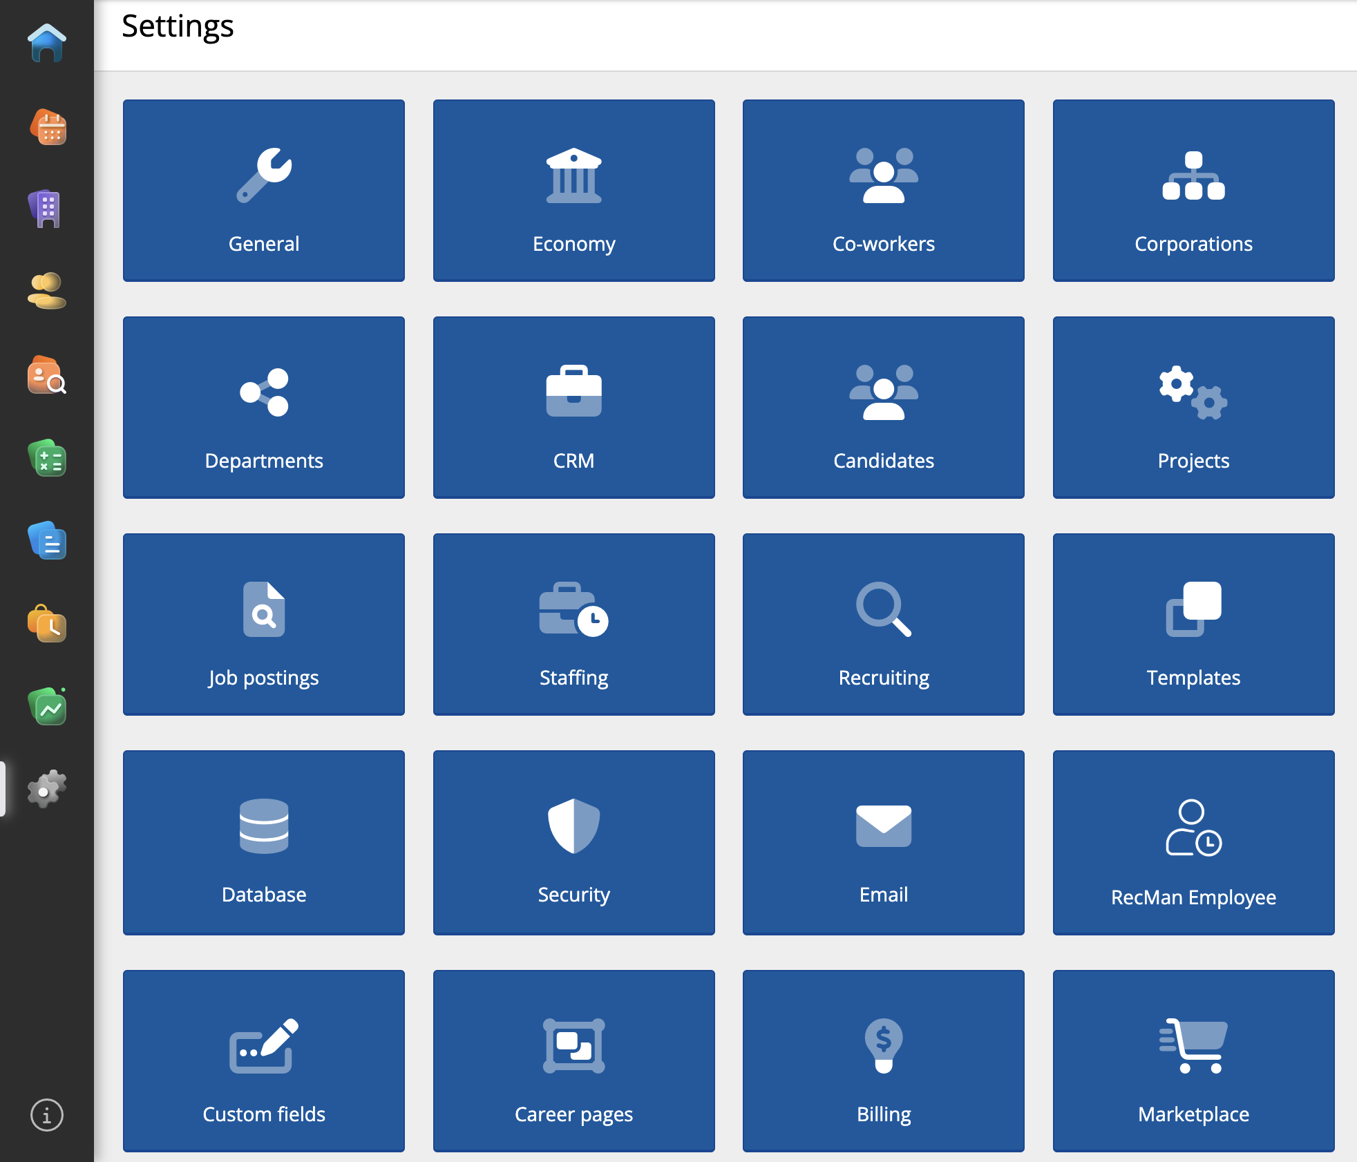Click the document search icon in Job postings
The height and width of the screenshot is (1162, 1357).
(264, 609)
